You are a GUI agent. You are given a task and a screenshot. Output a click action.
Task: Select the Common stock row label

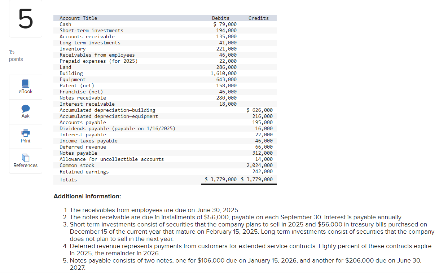tap(77, 165)
